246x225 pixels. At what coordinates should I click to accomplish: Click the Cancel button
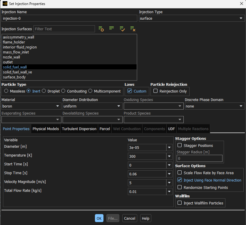pyautogui.click(x=130, y=218)
